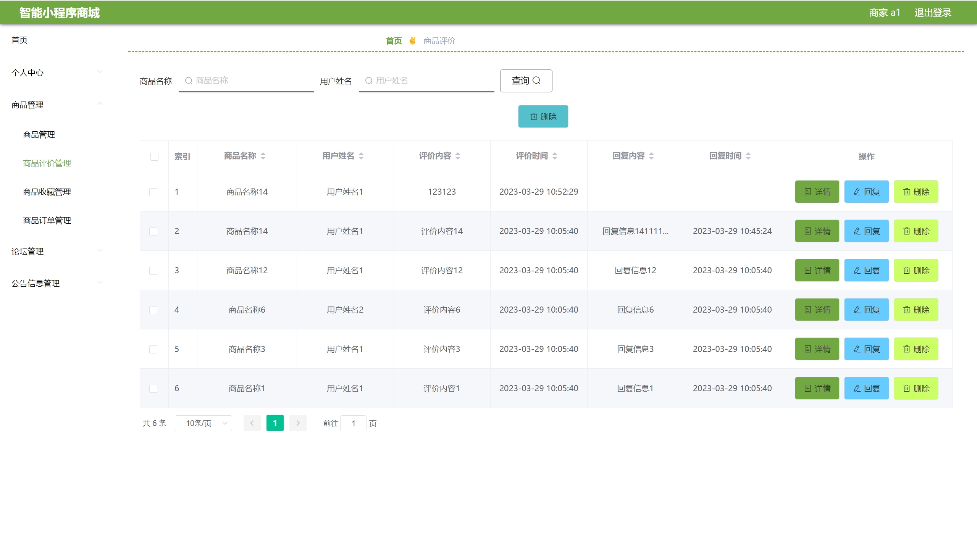Check the checkbox for row 1

(153, 192)
